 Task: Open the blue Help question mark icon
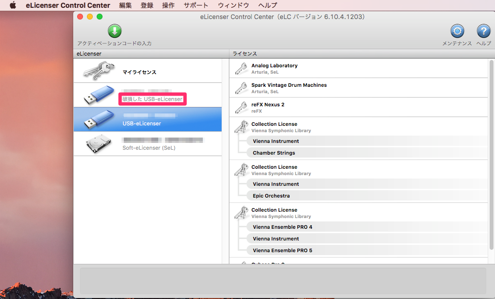tap(483, 31)
